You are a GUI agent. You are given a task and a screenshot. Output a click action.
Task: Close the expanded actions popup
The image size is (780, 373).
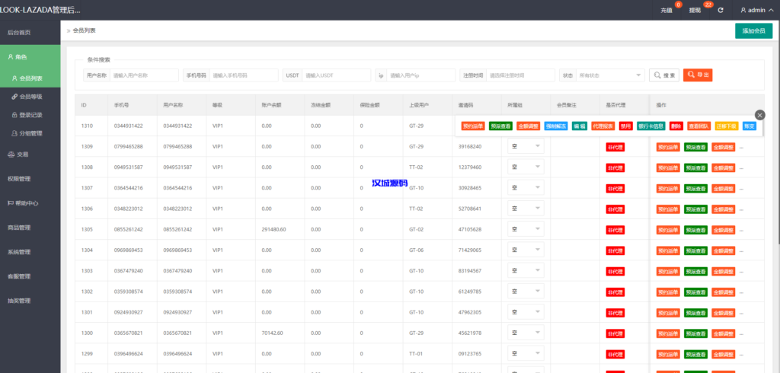coord(759,114)
